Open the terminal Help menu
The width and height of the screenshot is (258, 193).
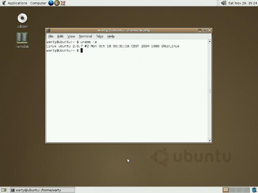[x=111, y=36]
